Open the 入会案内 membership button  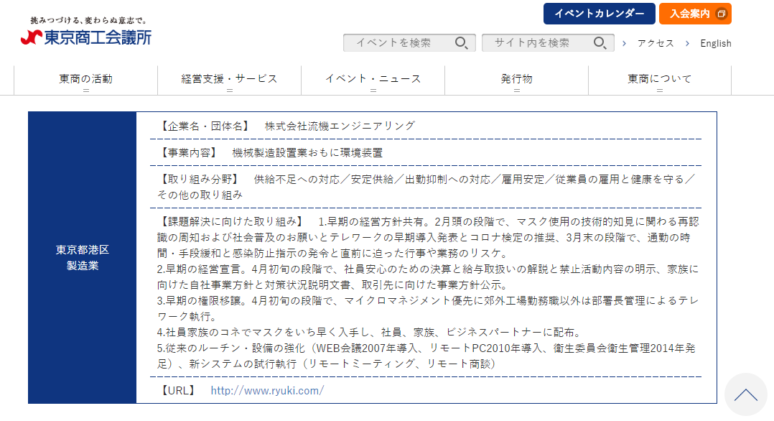[695, 14]
